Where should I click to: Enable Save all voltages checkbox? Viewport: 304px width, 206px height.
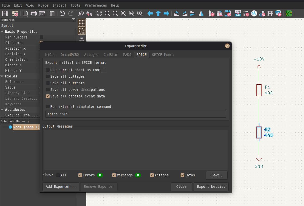48,76
